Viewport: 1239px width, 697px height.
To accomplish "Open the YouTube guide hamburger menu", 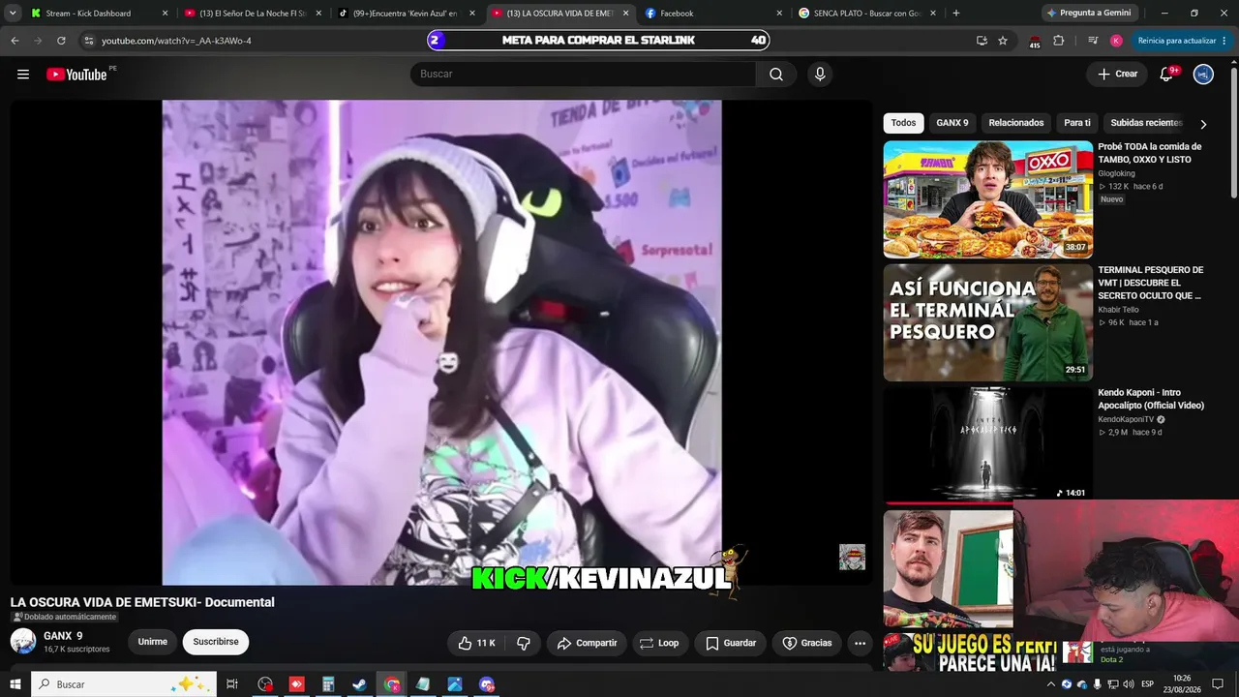I will 23,75.
